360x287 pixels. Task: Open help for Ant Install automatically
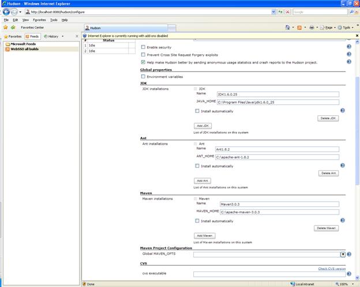pos(343,165)
